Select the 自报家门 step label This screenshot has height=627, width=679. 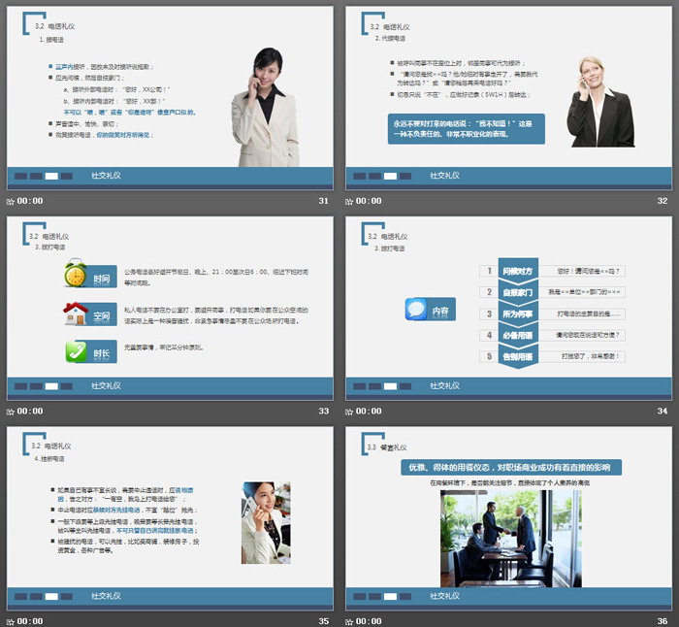pyautogui.click(x=519, y=292)
